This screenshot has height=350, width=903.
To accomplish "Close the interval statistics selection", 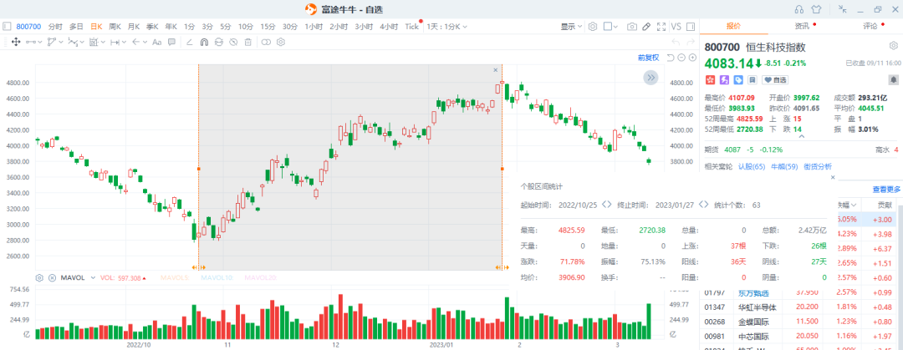I will click(495, 69).
